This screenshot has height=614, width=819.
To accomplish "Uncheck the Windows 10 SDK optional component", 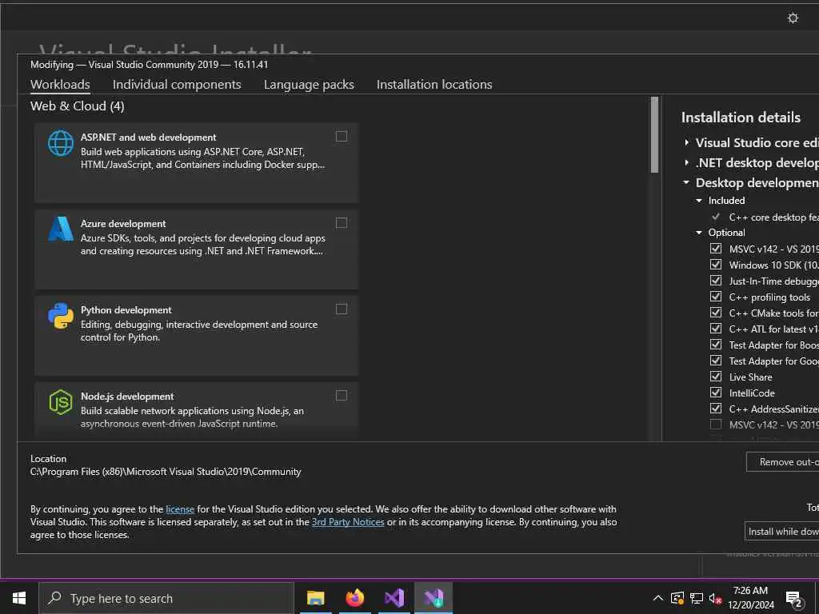I will (716, 265).
